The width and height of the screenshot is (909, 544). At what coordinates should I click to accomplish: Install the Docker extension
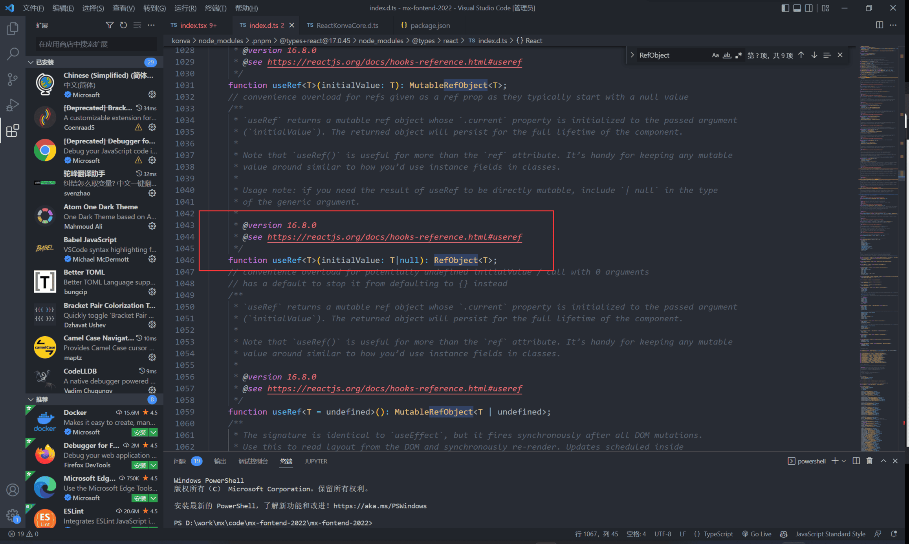coord(140,432)
